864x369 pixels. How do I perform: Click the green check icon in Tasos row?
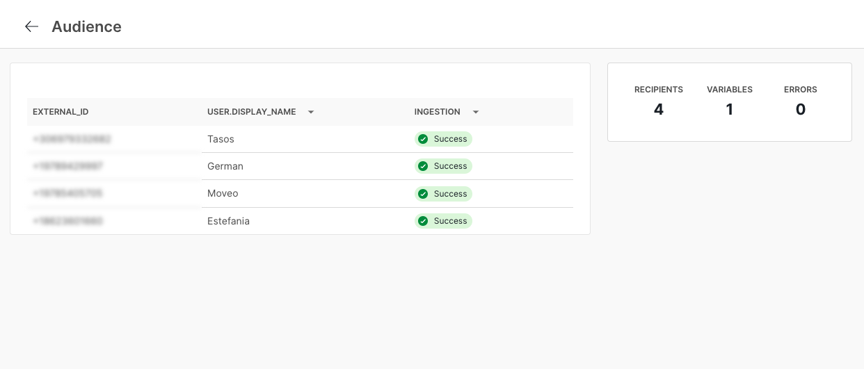(x=423, y=139)
